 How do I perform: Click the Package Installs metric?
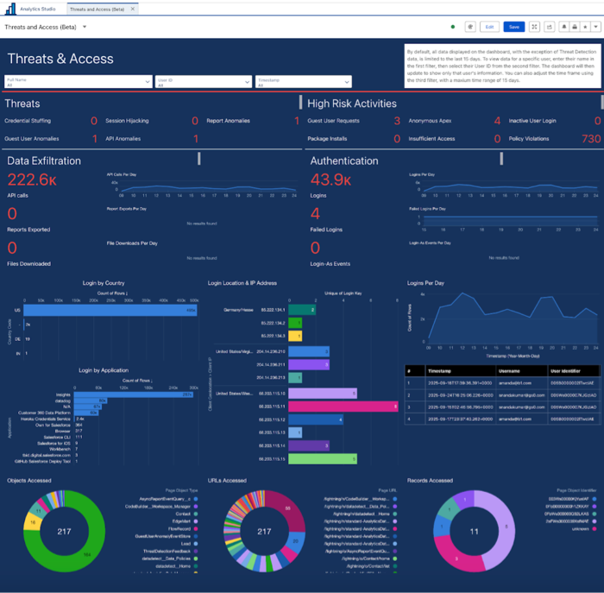tap(354, 139)
